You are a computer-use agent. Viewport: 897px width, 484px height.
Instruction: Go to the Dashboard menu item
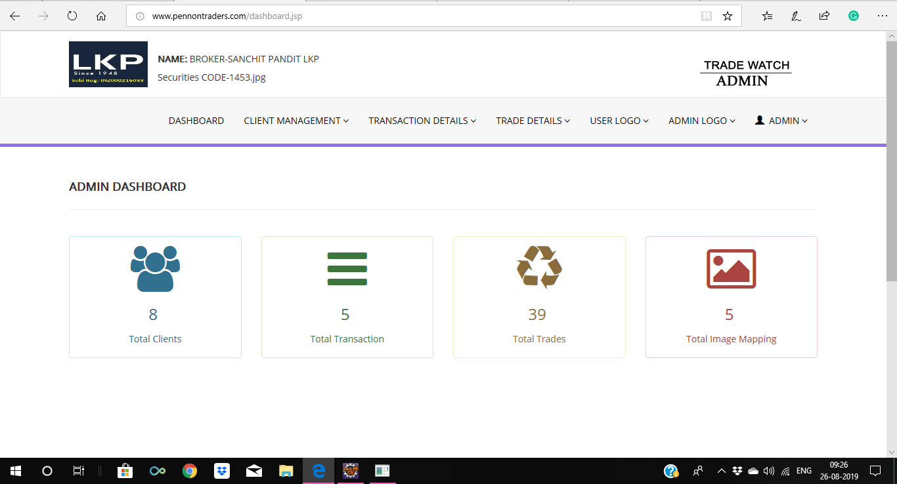196,121
